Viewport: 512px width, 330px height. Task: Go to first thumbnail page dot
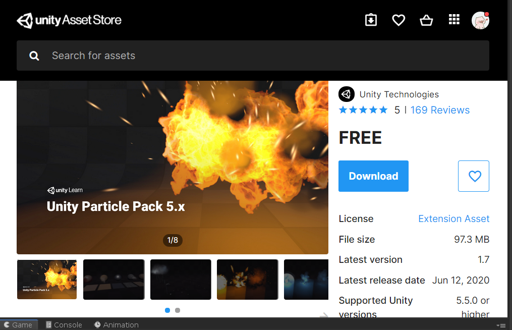pyautogui.click(x=167, y=310)
